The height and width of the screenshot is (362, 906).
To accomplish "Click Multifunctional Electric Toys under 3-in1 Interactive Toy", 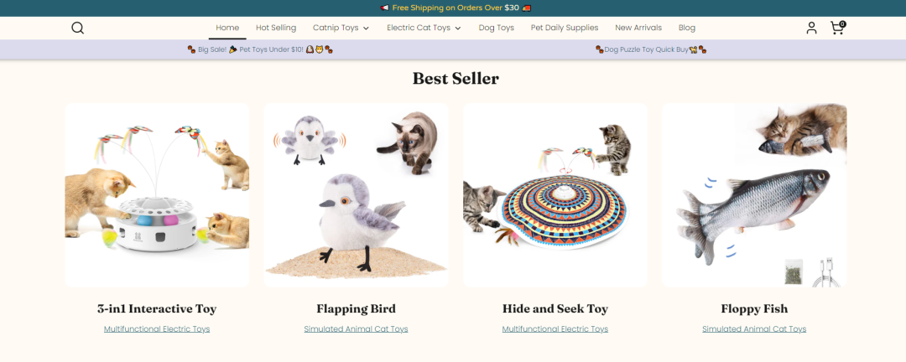I will (x=157, y=329).
